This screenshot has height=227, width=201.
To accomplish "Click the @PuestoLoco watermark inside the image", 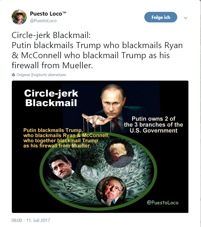I will 162,202.
